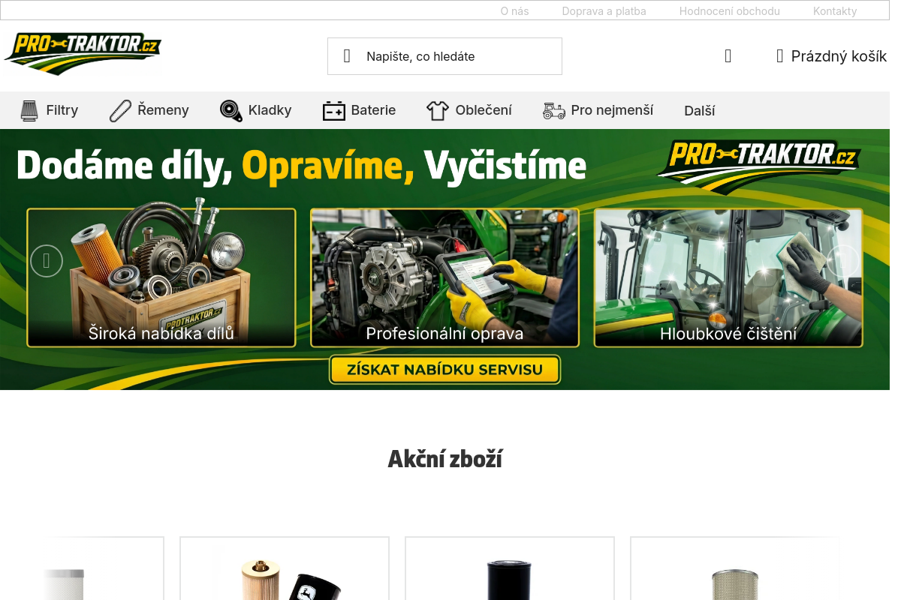The image size is (901, 600).
Task: Open product card with John Deere filters
Action: 285,568
